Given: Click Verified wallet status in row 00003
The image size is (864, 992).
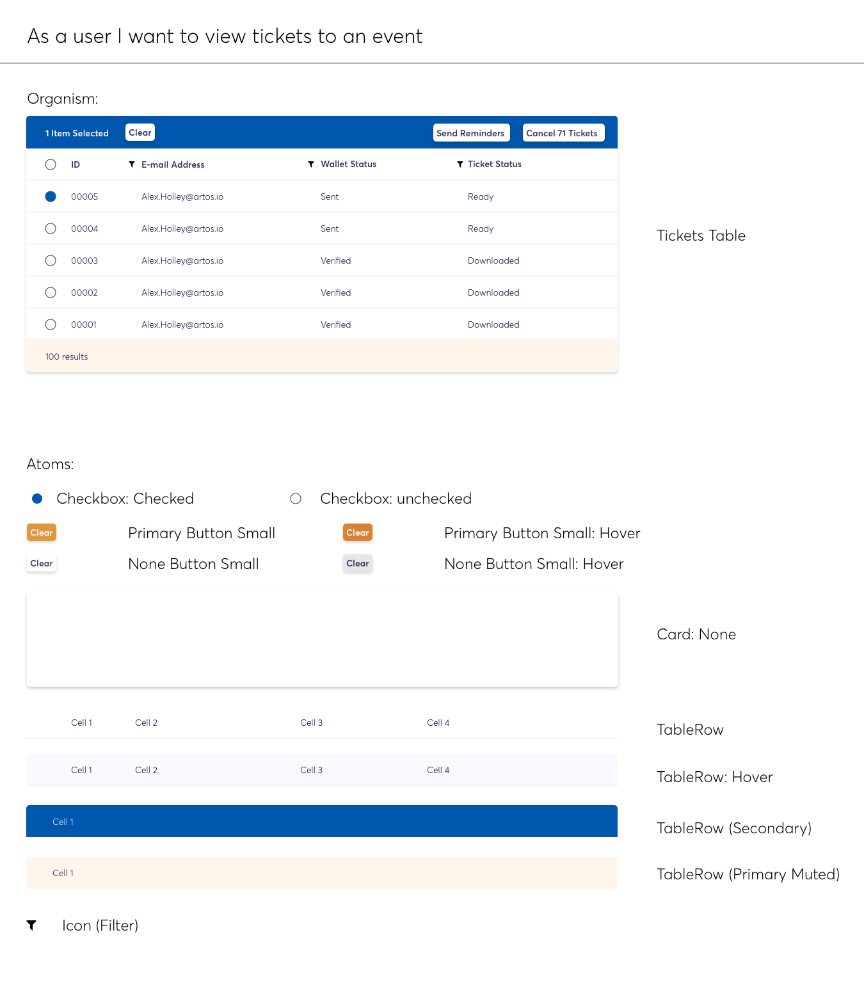Looking at the screenshot, I should [x=336, y=260].
